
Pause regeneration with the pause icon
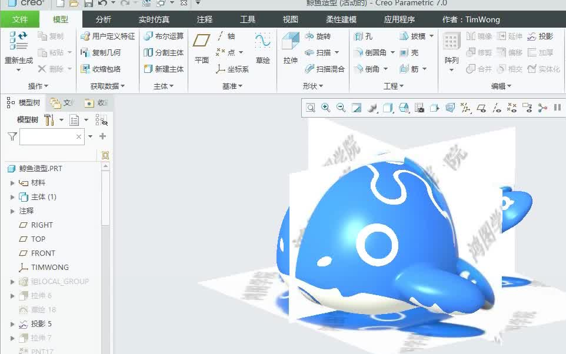click(x=557, y=108)
